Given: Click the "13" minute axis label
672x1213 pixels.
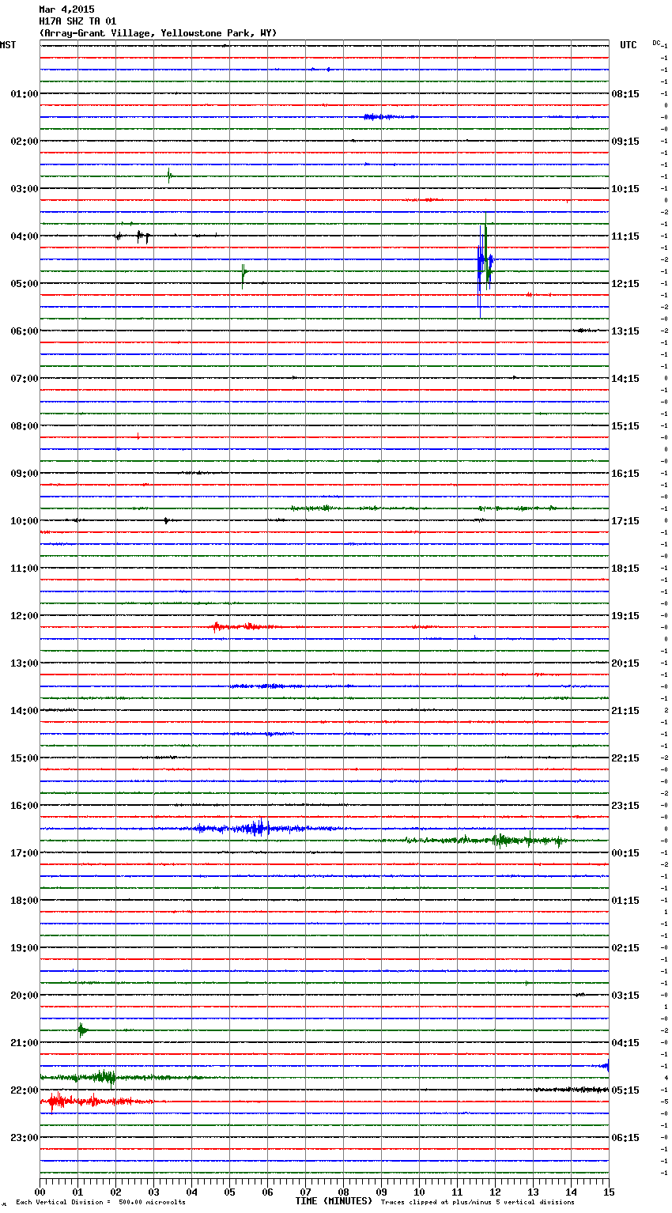Looking at the screenshot, I should pyautogui.click(x=533, y=1192).
